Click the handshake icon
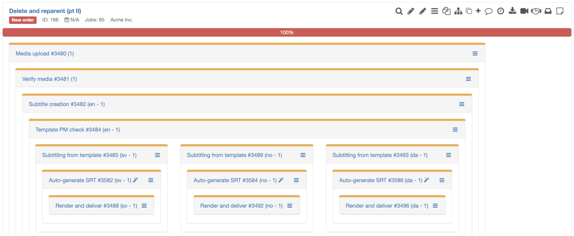This screenshot has width=574, height=236. click(536, 11)
